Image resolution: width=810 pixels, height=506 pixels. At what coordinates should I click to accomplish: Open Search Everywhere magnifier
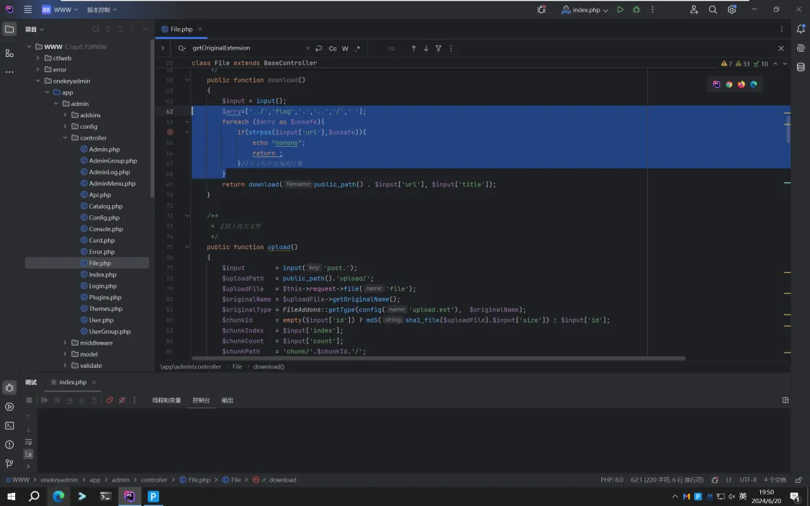coord(713,9)
